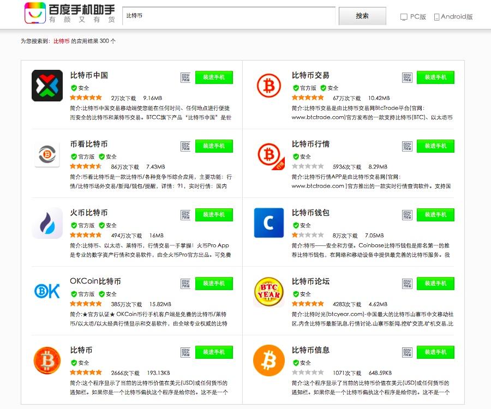Show QR code for 比特币 app
The width and height of the screenshot is (491, 409).
185,352
